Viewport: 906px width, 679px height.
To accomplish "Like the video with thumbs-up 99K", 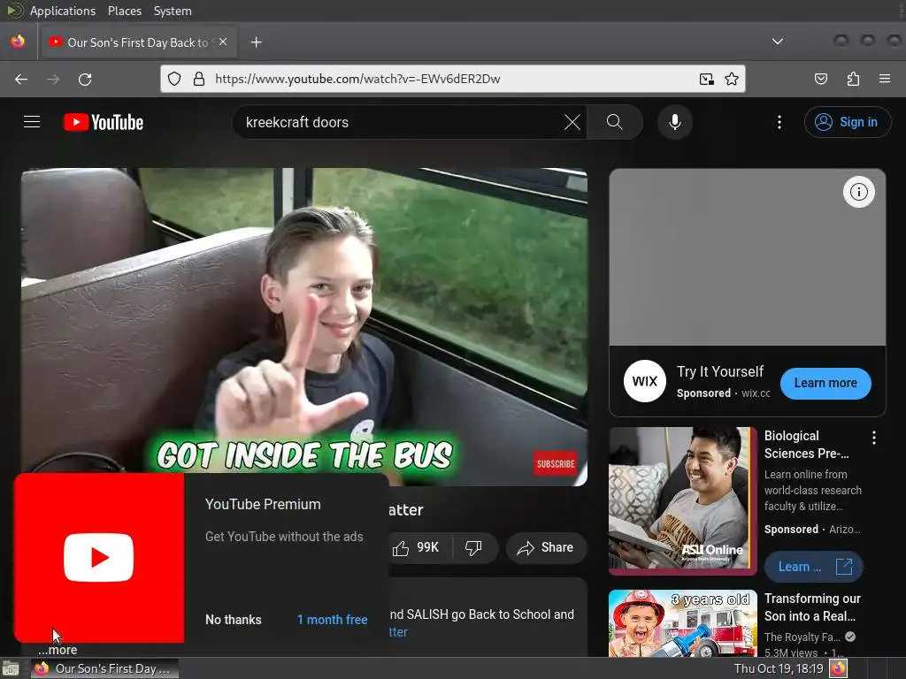I will (416, 547).
